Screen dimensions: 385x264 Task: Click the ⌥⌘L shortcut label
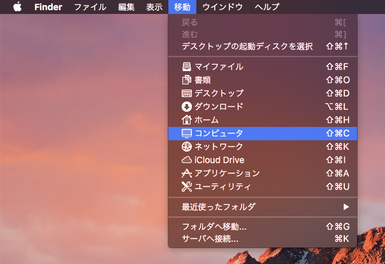pos(337,107)
